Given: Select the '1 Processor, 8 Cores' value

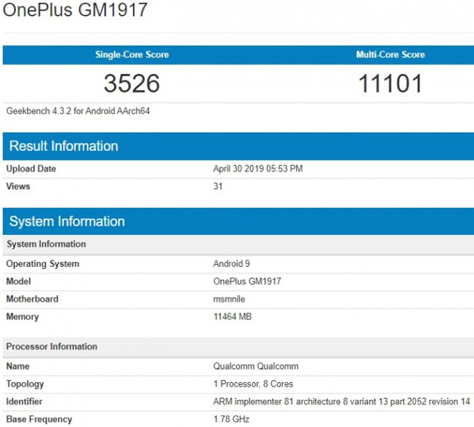Looking at the screenshot, I should [x=253, y=384].
